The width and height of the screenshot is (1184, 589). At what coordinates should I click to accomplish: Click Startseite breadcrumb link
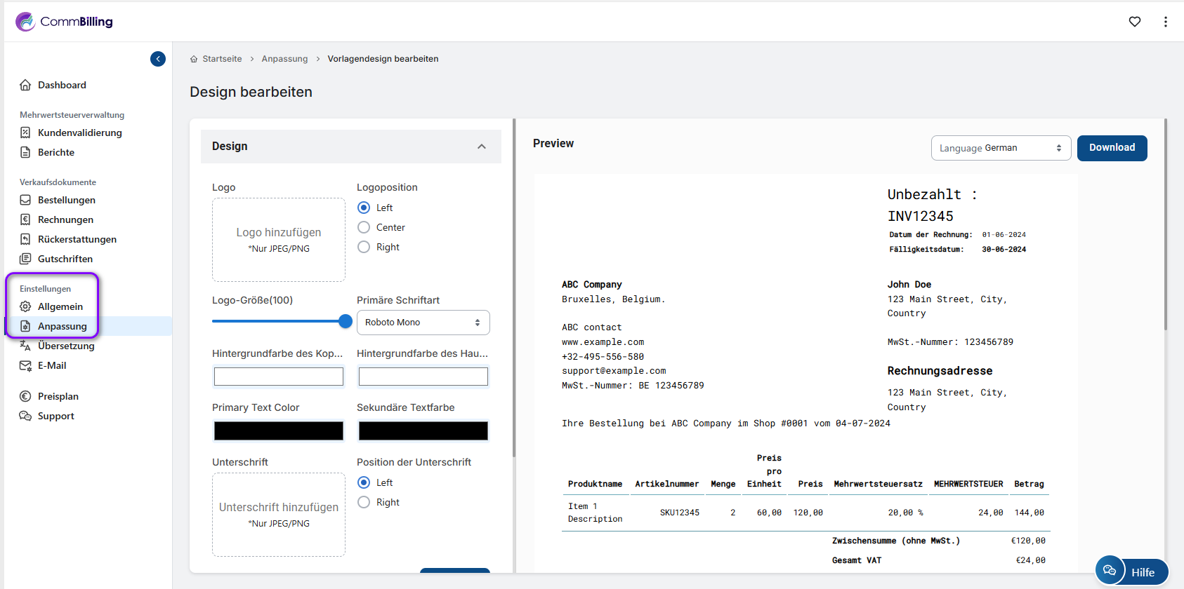[x=222, y=59]
